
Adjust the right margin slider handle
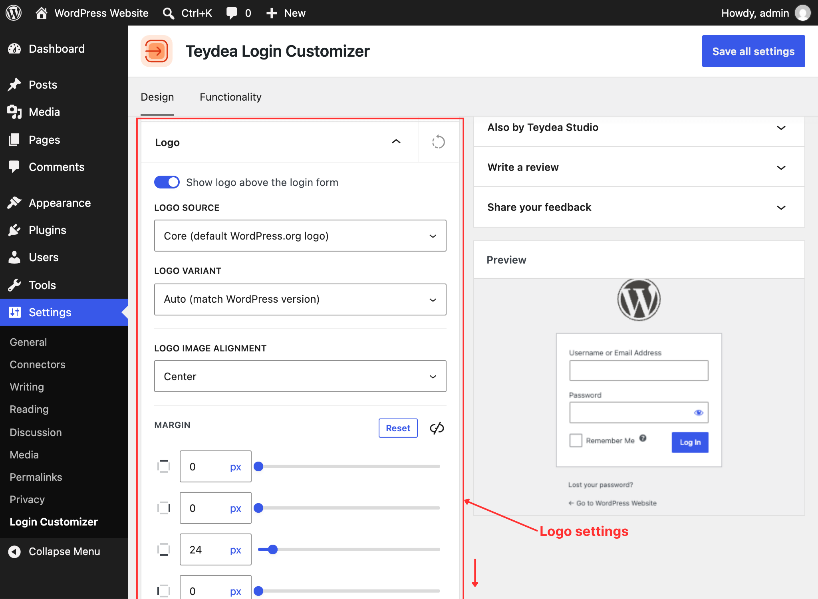point(258,508)
